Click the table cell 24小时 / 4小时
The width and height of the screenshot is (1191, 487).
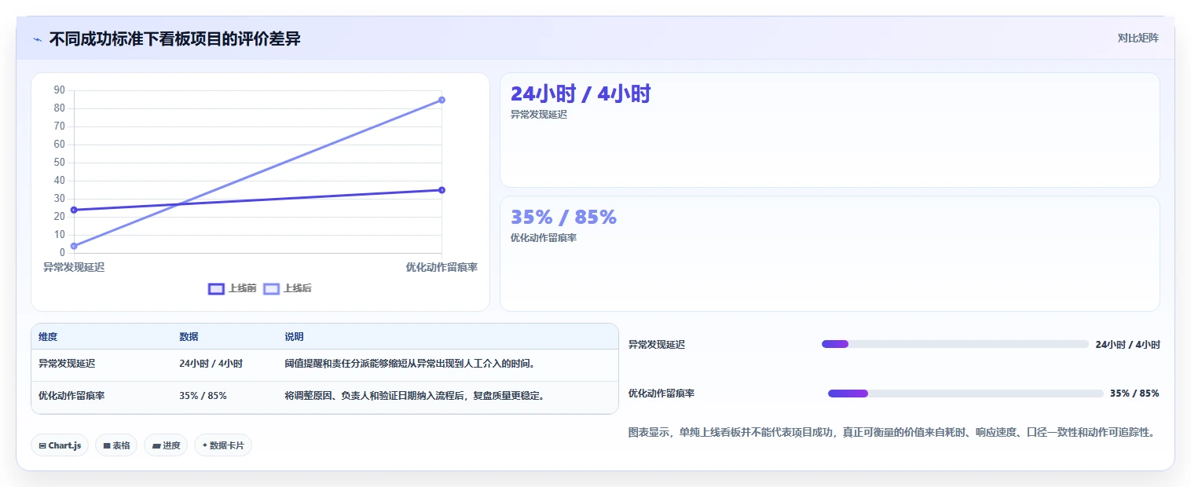pyautogui.click(x=211, y=364)
